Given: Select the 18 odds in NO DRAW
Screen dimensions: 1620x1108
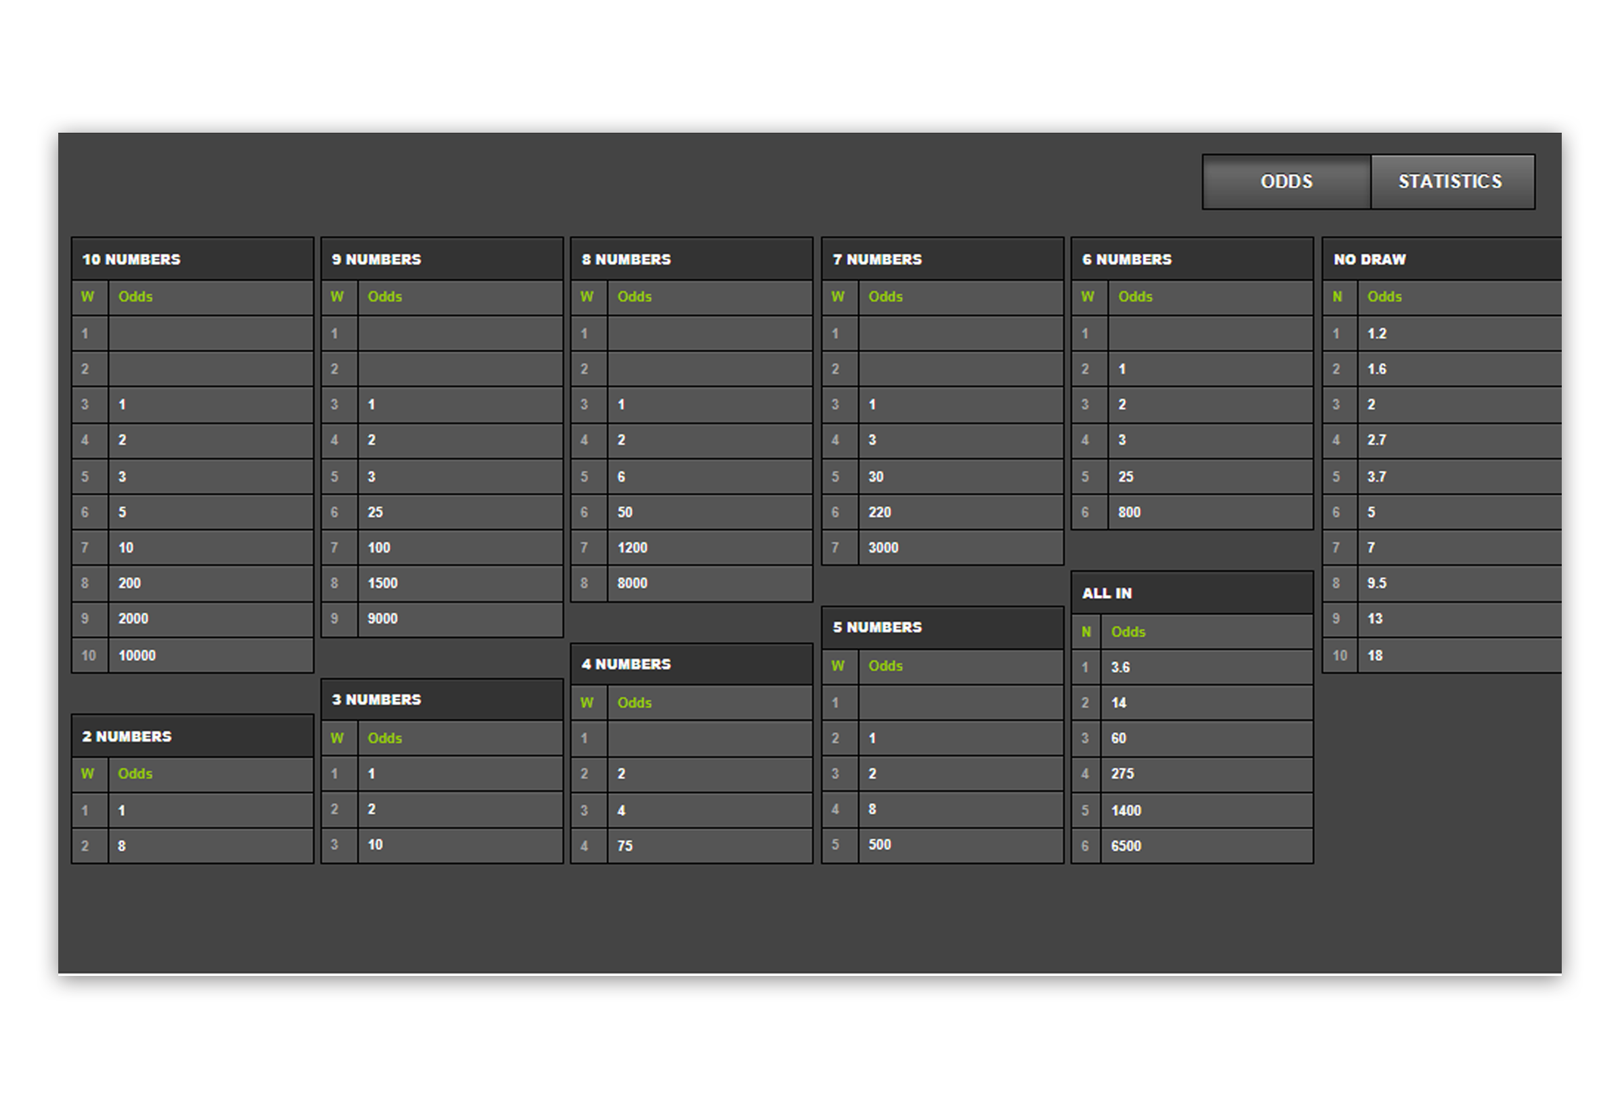Looking at the screenshot, I should coord(1459,656).
